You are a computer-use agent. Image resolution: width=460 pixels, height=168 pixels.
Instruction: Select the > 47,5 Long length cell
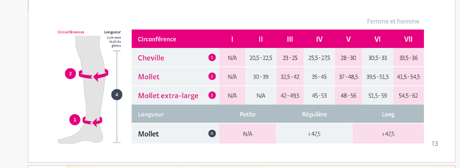click(x=388, y=134)
